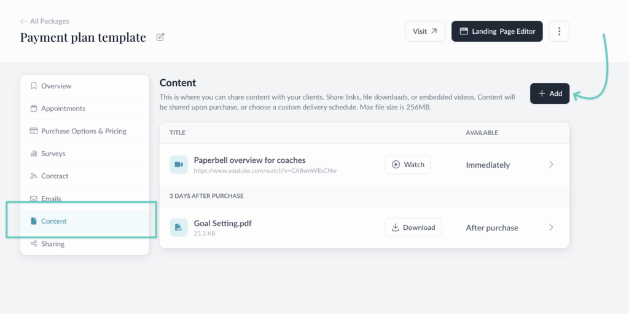Click the Overview bookmark icon in sidebar

click(x=34, y=86)
